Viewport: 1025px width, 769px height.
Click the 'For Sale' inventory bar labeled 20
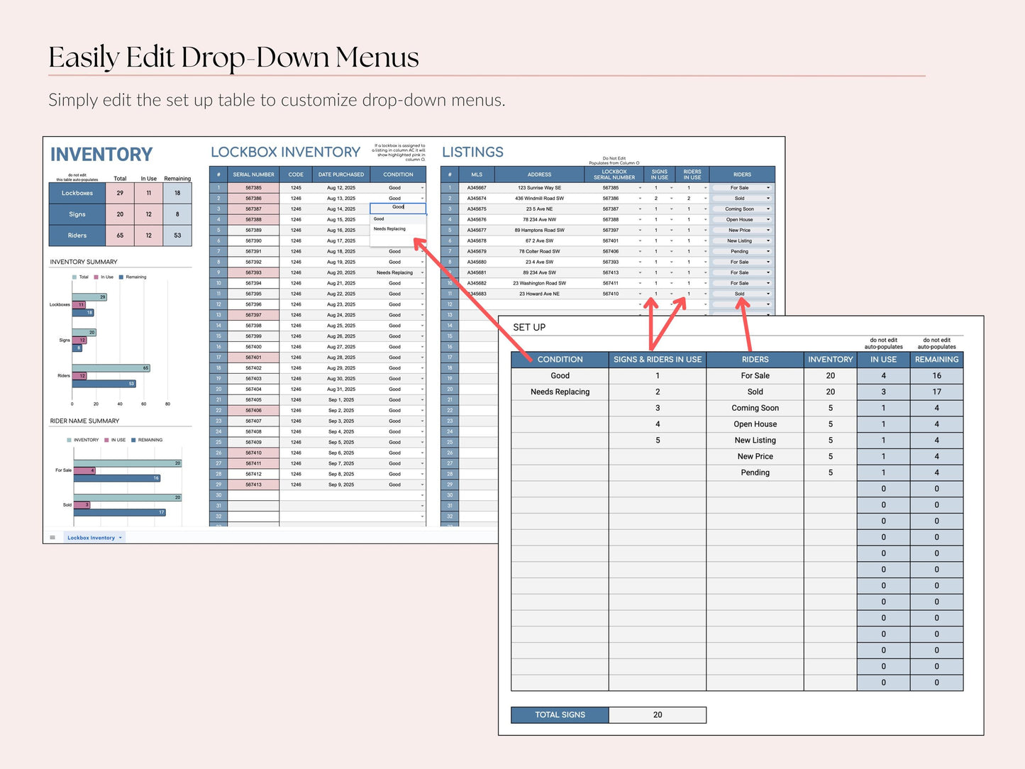point(128,463)
